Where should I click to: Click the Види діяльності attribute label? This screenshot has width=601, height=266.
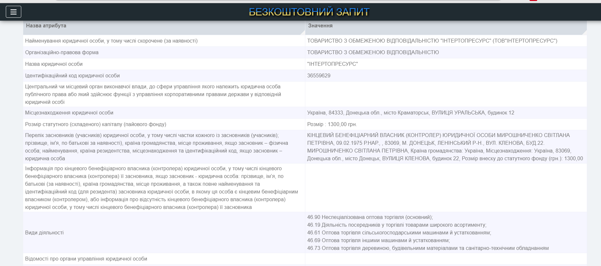pos(44,233)
